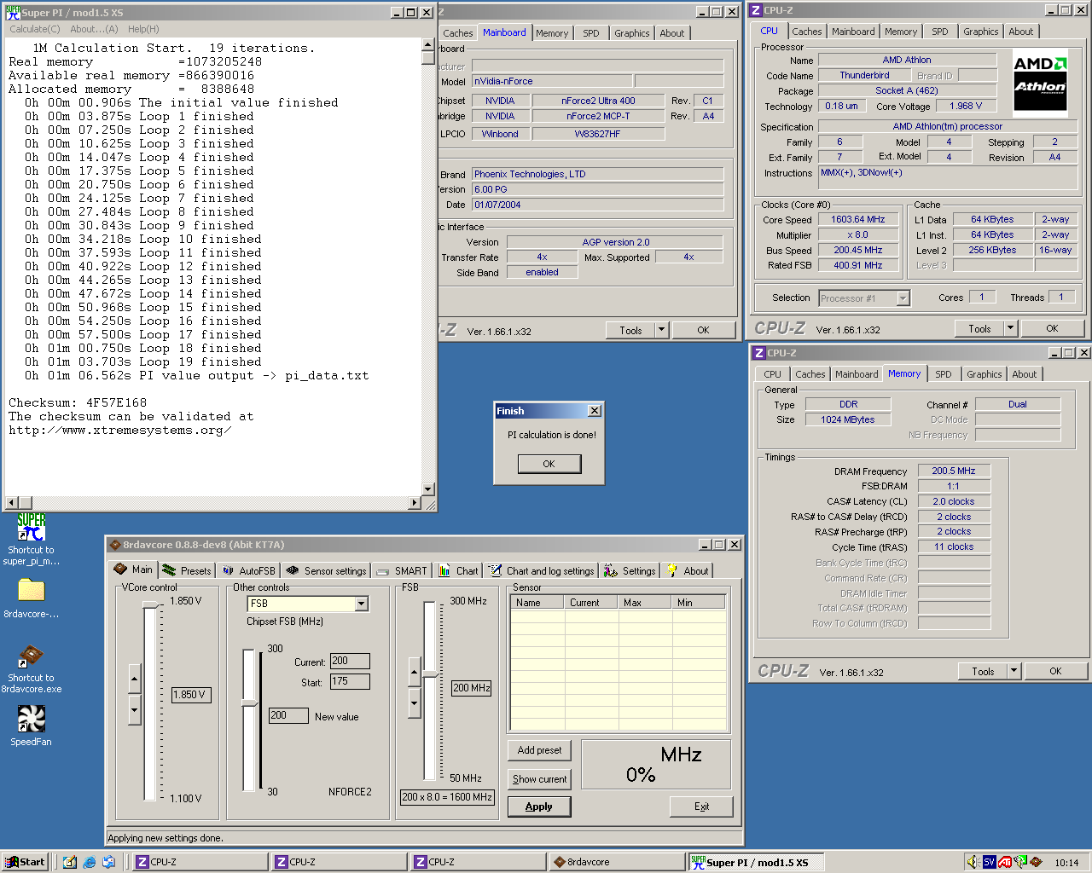Viewport: 1092px width, 873px height.
Task: Open the SpeedFan desktop icon
Action: tap(31, 726)
